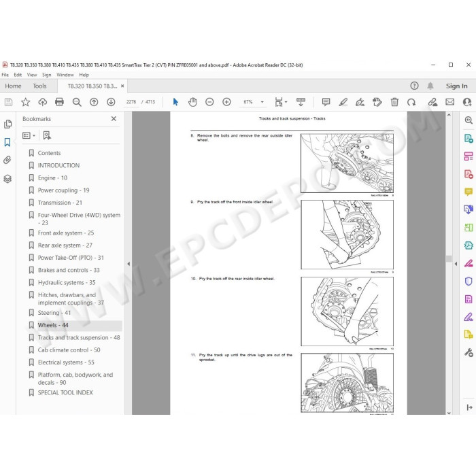
Task: Open bookmark options dropdown menu
Action: click(x=29, y=135)
